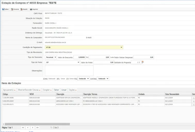This screenshot has height=132, width=195.
Task: Sort by the Data Necessidade column header
Action: pyautogui.click(x=178, y=94)
